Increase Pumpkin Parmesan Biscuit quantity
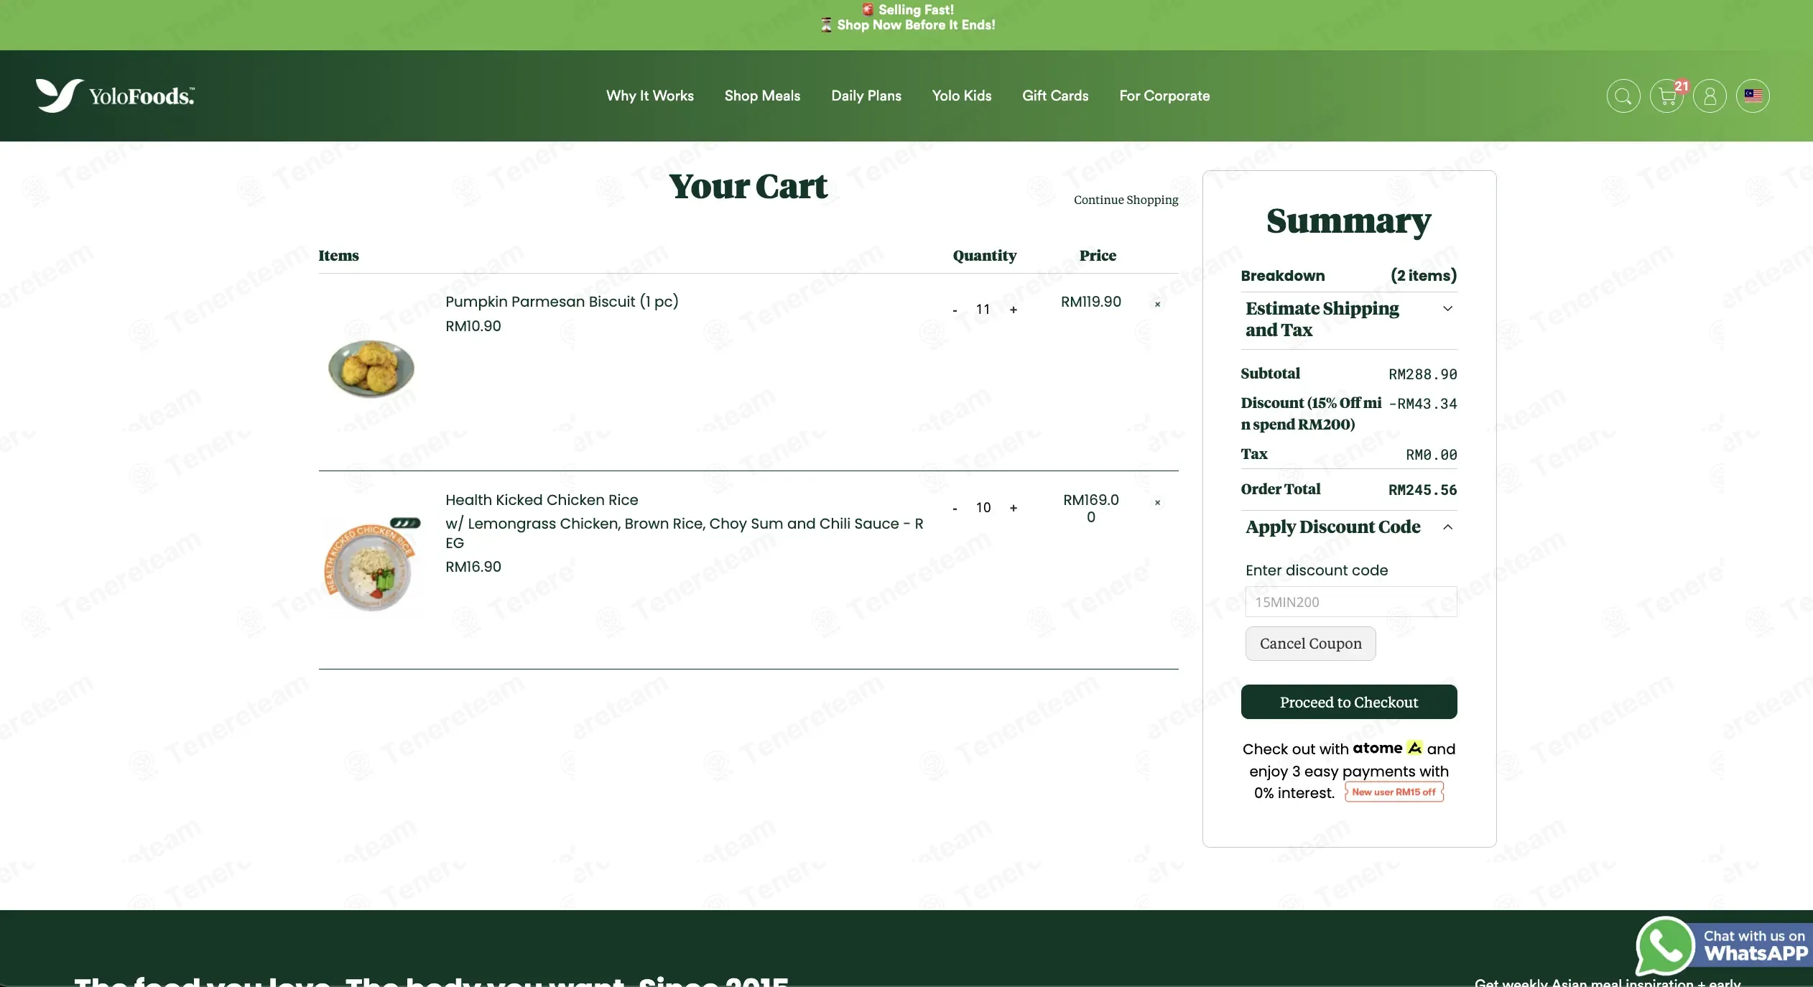Screen dimensions: 1813x987 (x=1014, y=310)
